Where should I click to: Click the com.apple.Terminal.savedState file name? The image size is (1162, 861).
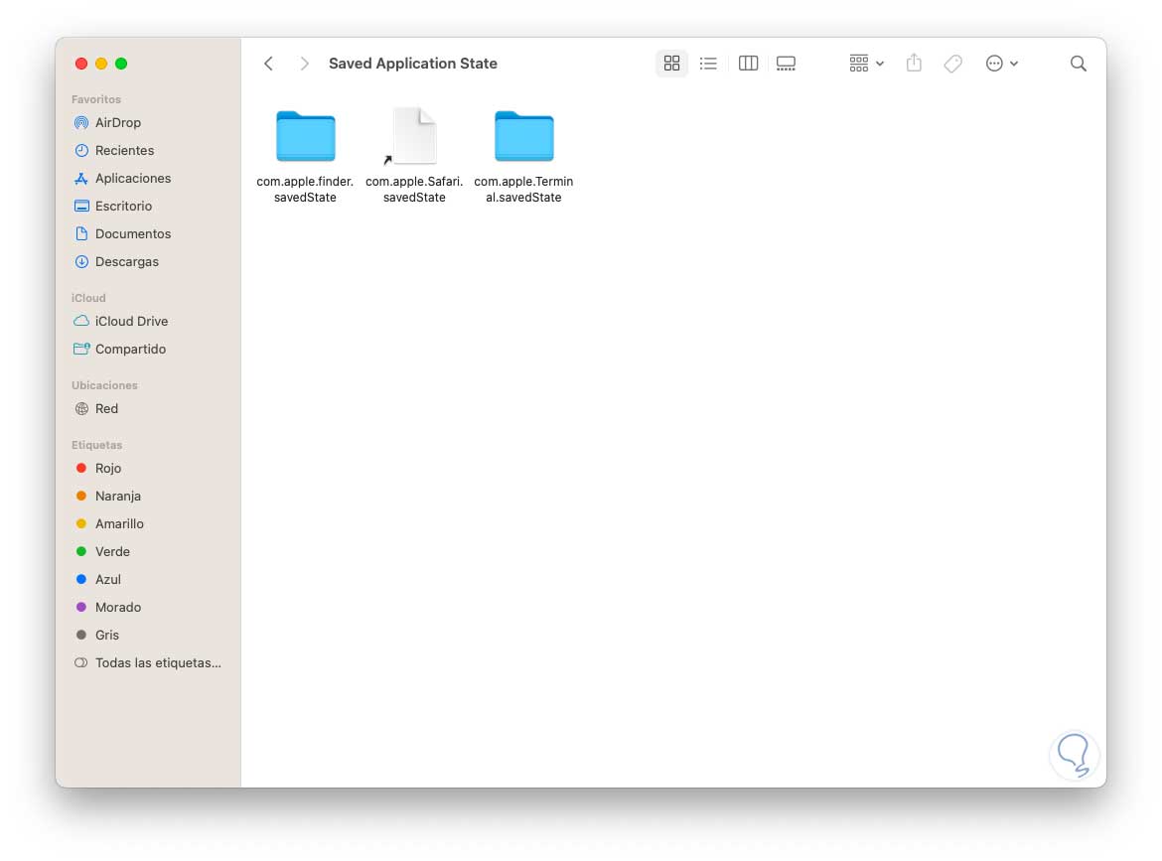click(x=524, y=189)
